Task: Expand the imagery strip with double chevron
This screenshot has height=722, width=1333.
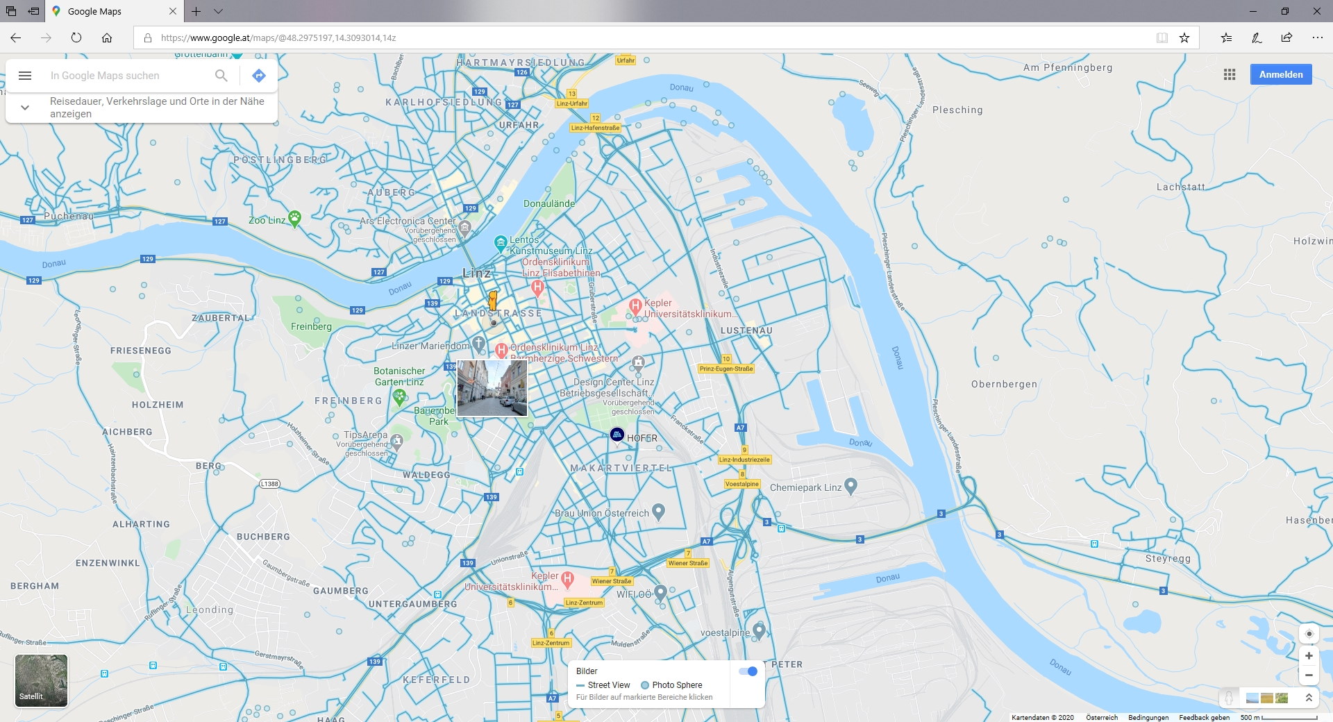Action: pos(1309,698)
